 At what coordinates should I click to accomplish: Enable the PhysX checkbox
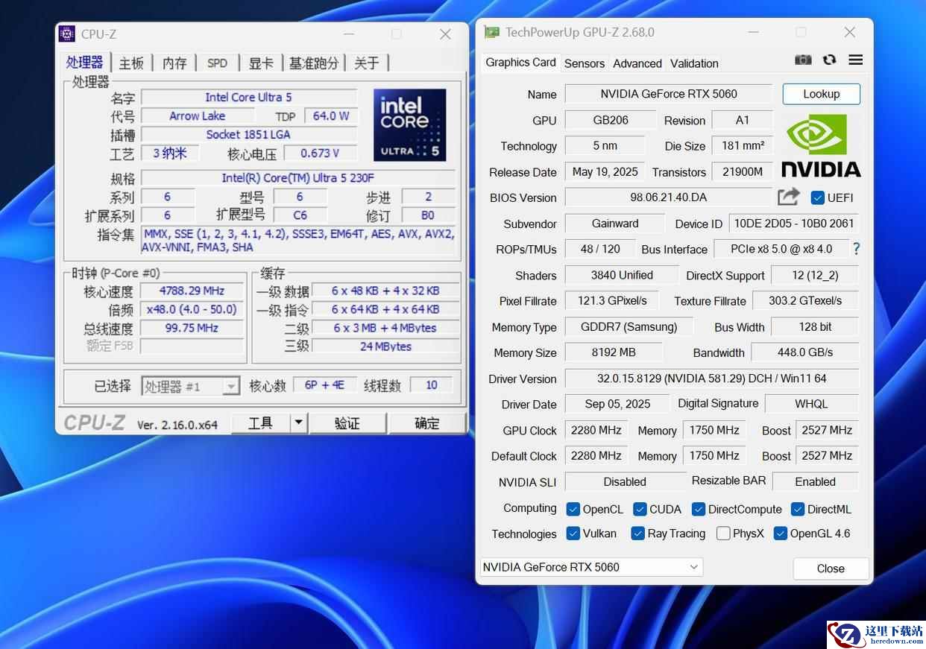pos(723,534)
